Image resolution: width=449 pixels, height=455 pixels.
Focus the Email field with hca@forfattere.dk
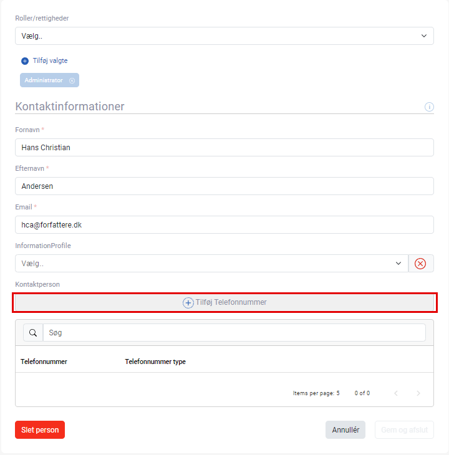224,225
